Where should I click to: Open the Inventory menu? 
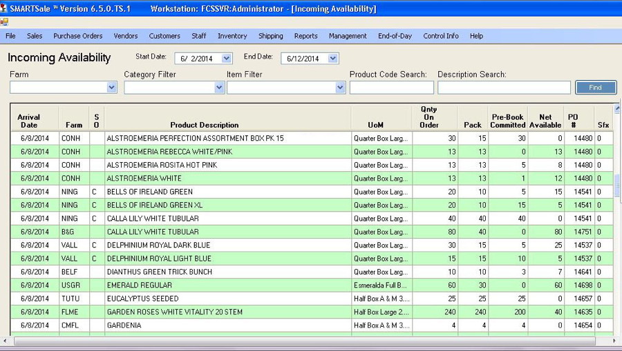(x=232, y=36)
